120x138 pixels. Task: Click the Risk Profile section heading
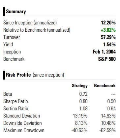tap(18, 75)
